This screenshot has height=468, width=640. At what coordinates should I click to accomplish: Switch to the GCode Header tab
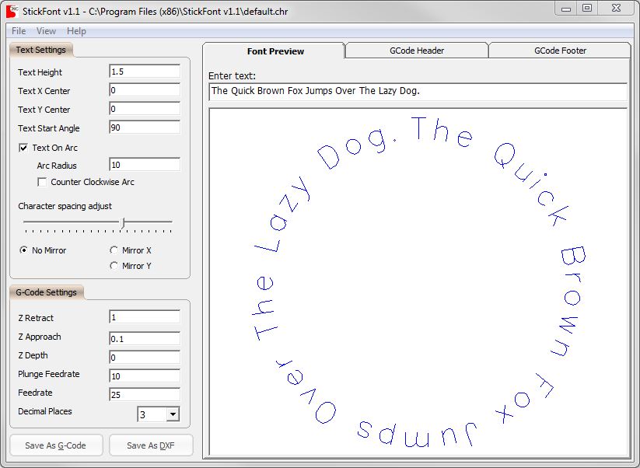point(417,51)
